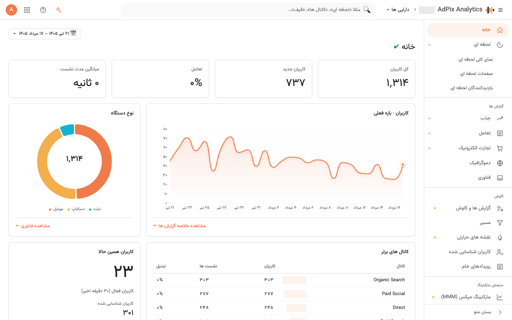
Task: Expand the جذب section chevron
Action: [x=430, y=118]
